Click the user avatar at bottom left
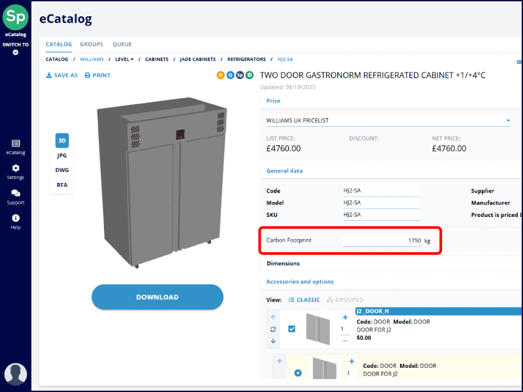523x392 pixels. 16,374
